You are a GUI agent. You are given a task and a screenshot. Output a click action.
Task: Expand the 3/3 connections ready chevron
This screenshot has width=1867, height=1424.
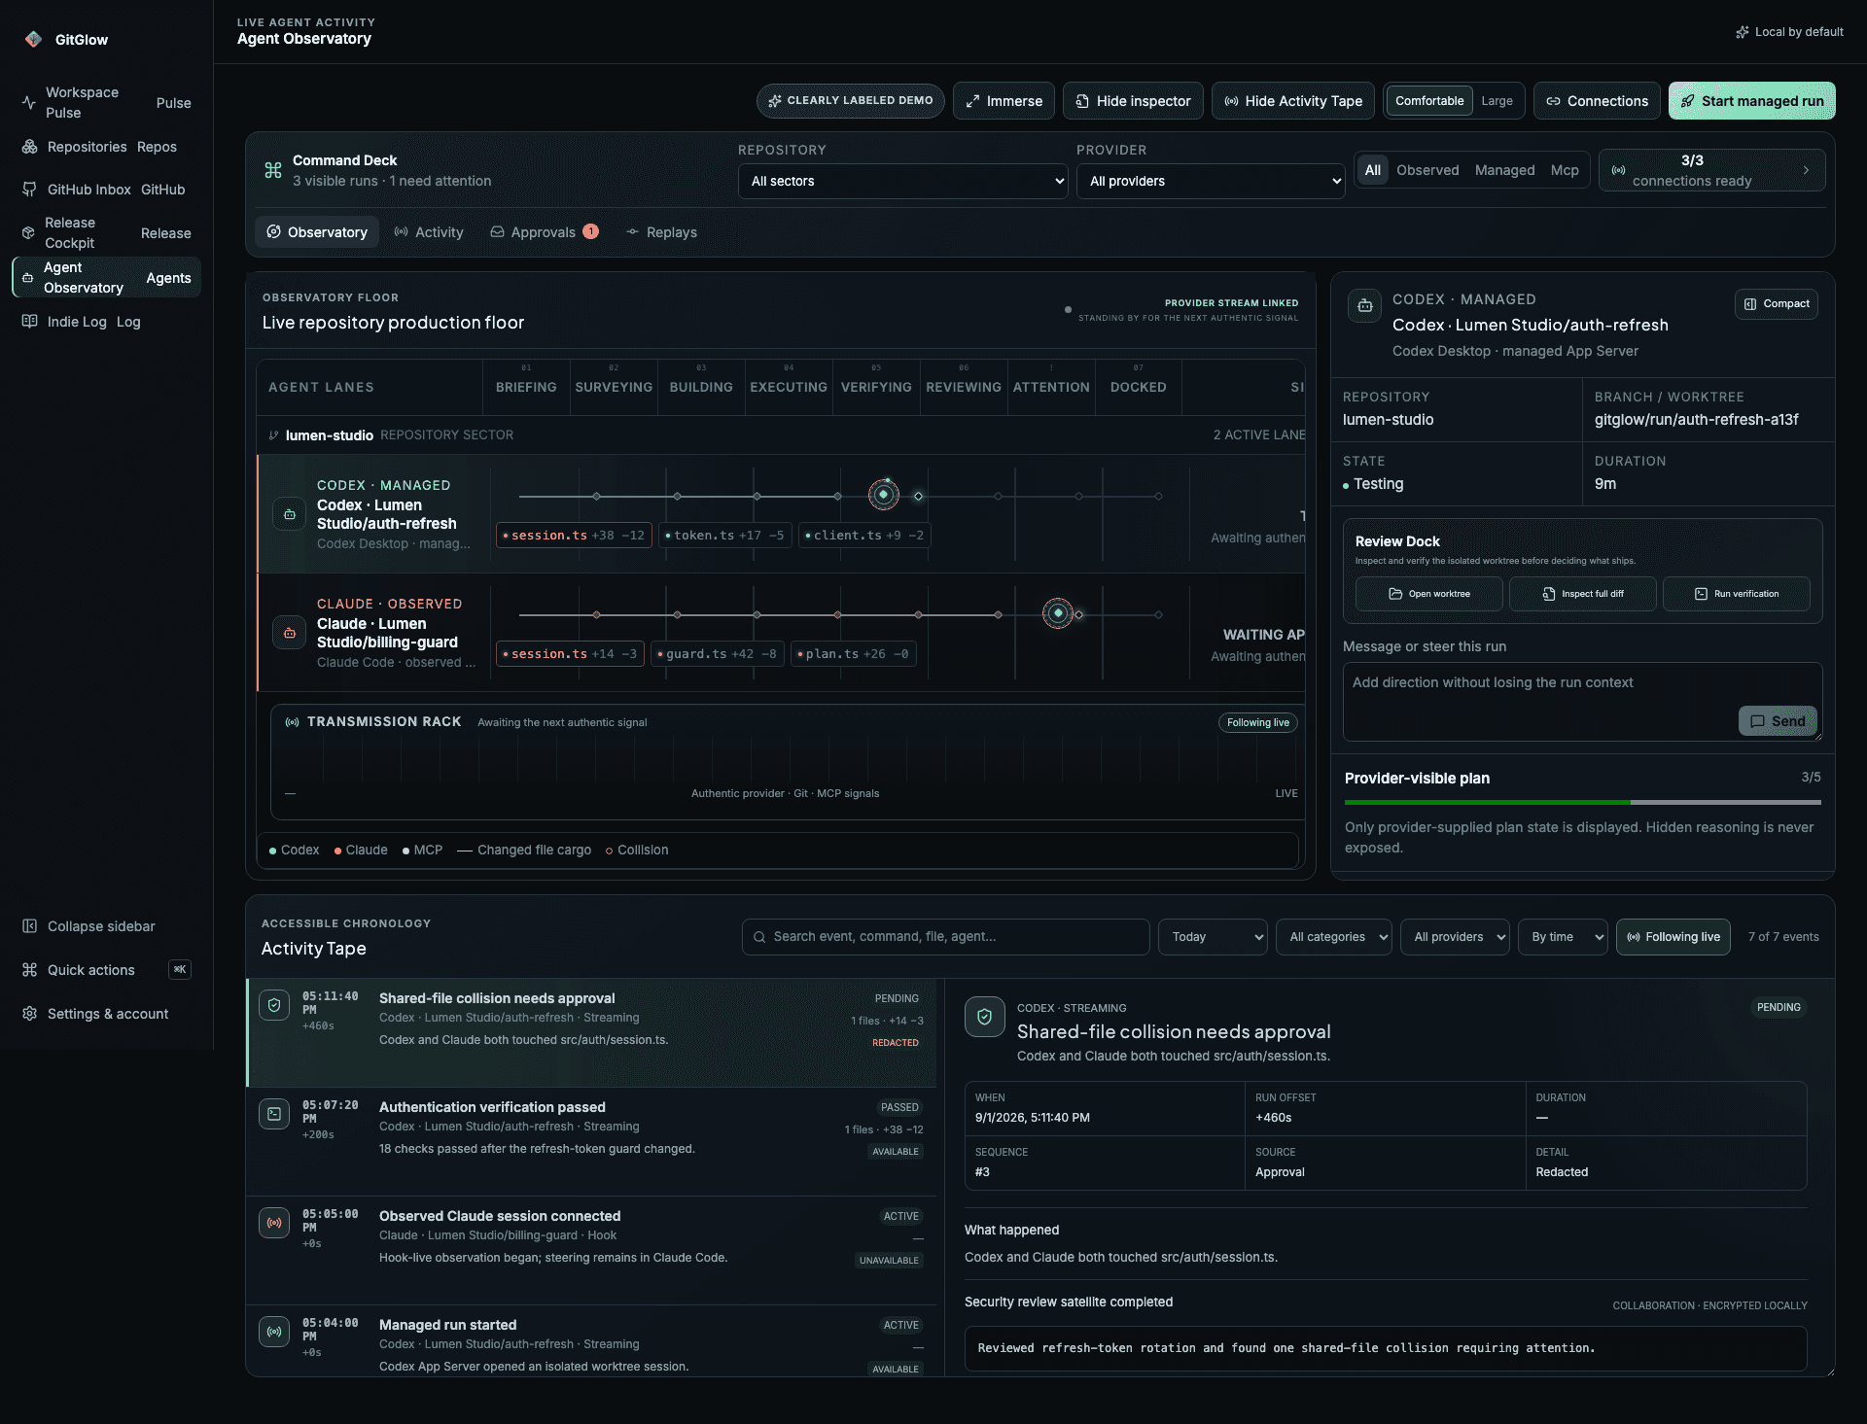point(1806,170)
